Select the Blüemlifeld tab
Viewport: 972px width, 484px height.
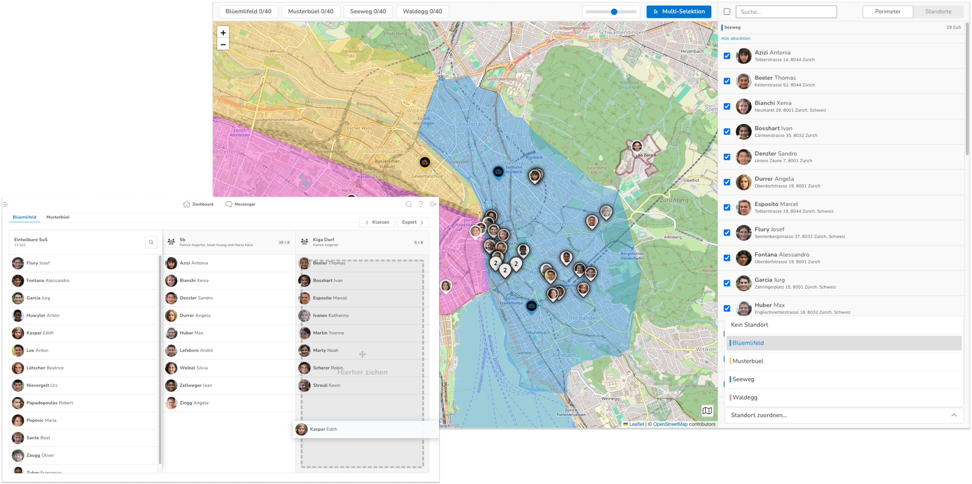24,217
